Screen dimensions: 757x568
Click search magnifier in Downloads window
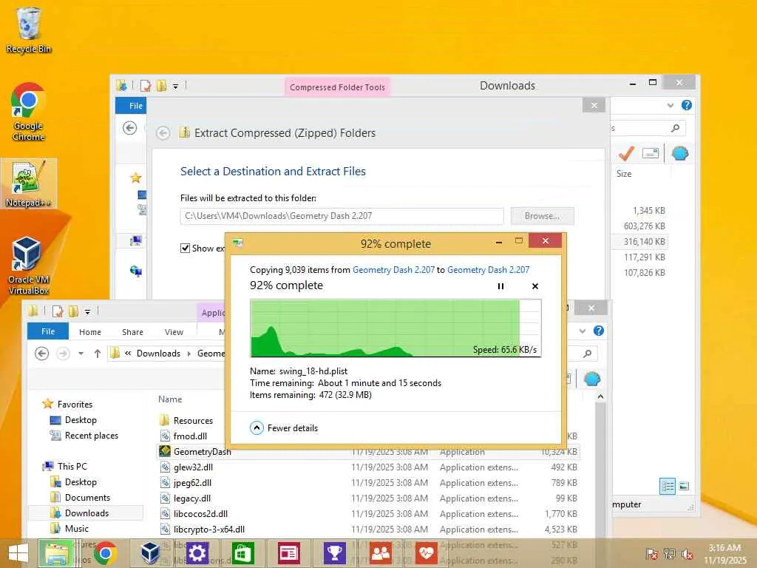[676, 128]
